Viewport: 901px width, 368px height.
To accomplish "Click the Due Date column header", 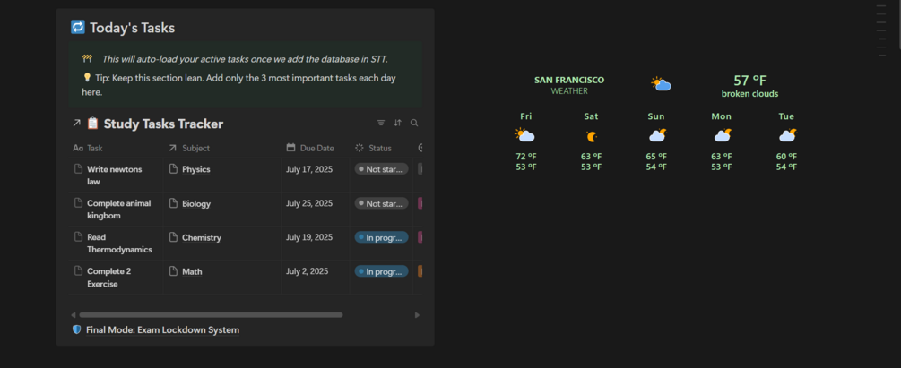I will [316, 148].
